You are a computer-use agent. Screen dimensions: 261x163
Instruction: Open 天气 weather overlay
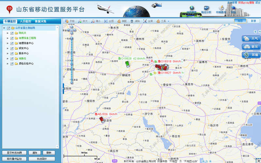(251, 38)
